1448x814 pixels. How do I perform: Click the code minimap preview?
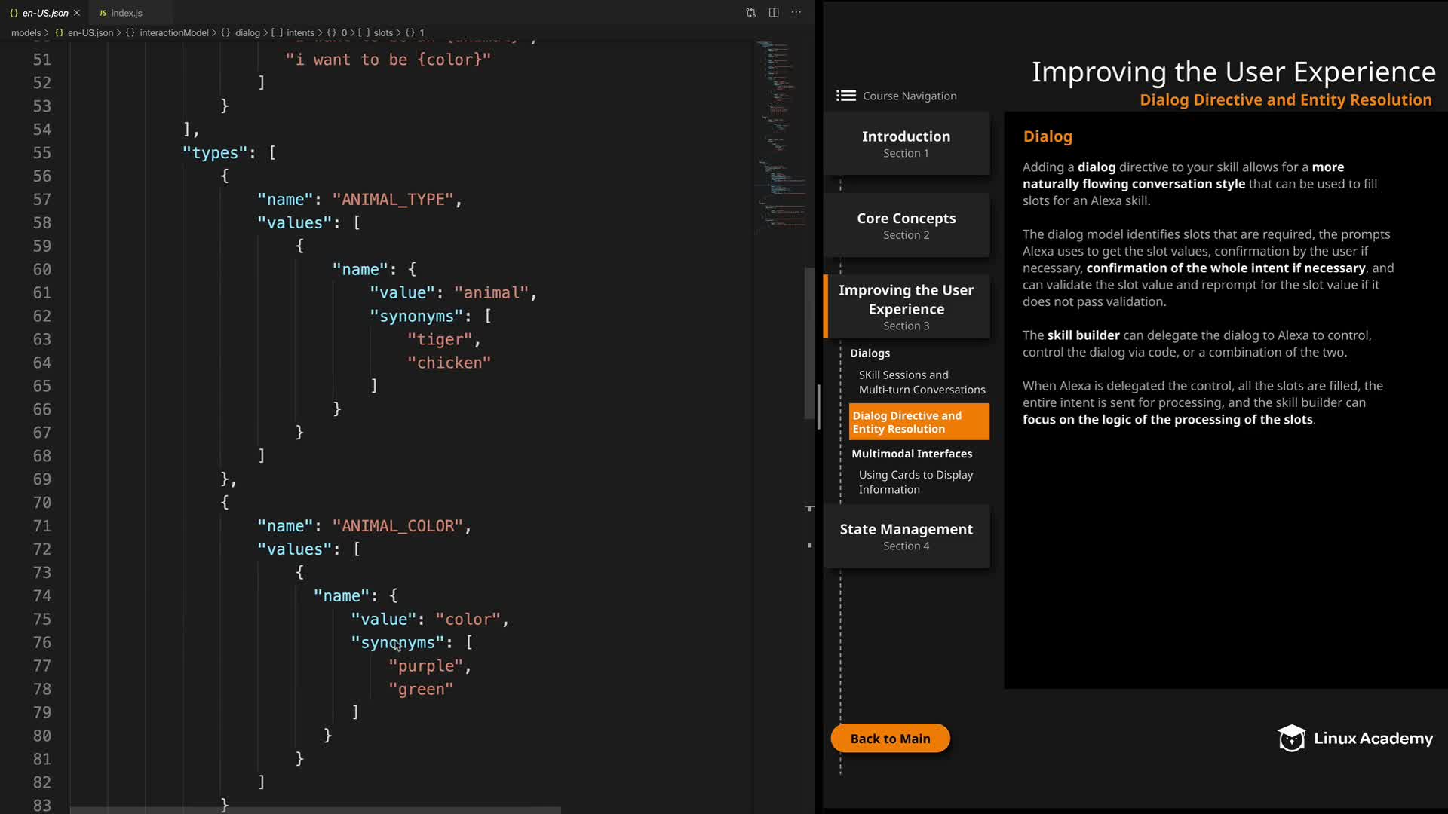click(x=779, y=136)
